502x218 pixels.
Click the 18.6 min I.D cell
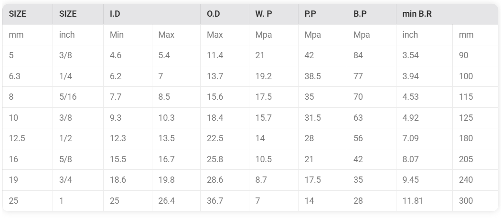(x=128, y=180)
